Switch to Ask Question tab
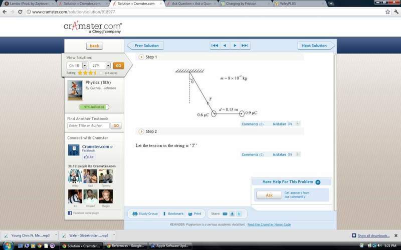This screenshot has width=401, height=250. pos(191,3)
